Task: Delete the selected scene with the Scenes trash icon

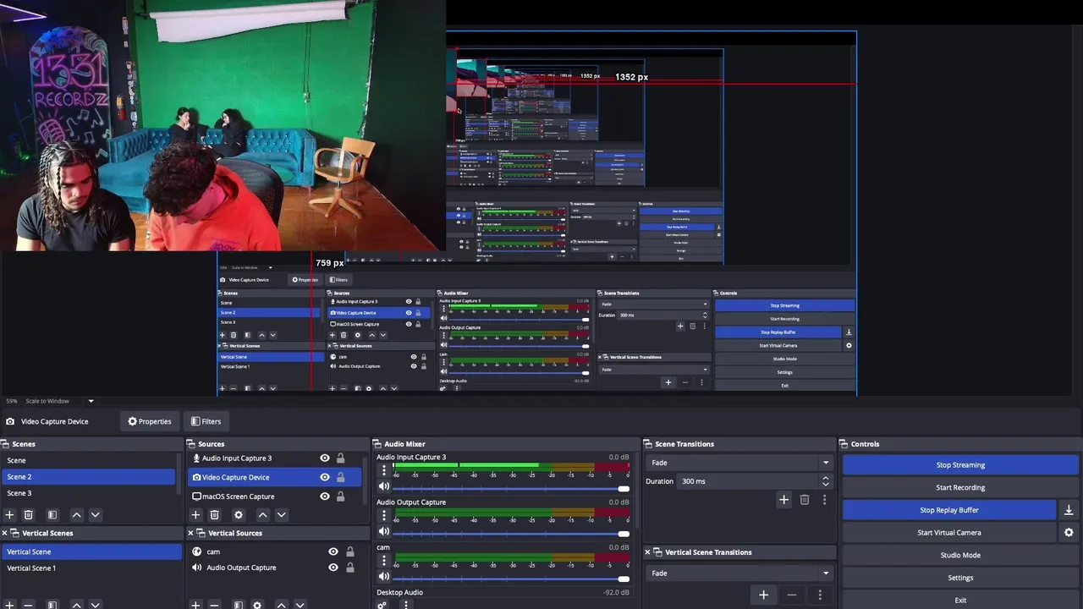Action: click(x=28, y=514)
